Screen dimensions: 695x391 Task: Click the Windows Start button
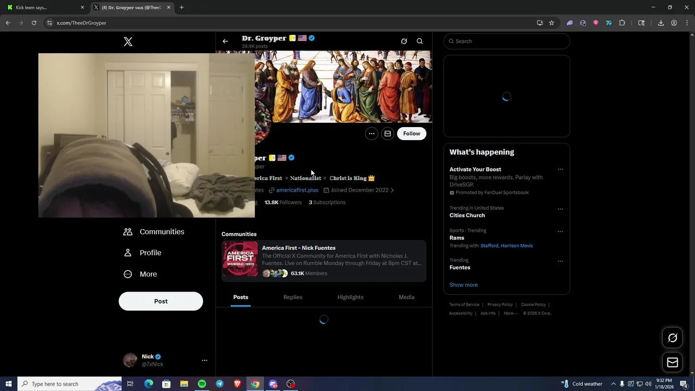(x=9, y=384)
